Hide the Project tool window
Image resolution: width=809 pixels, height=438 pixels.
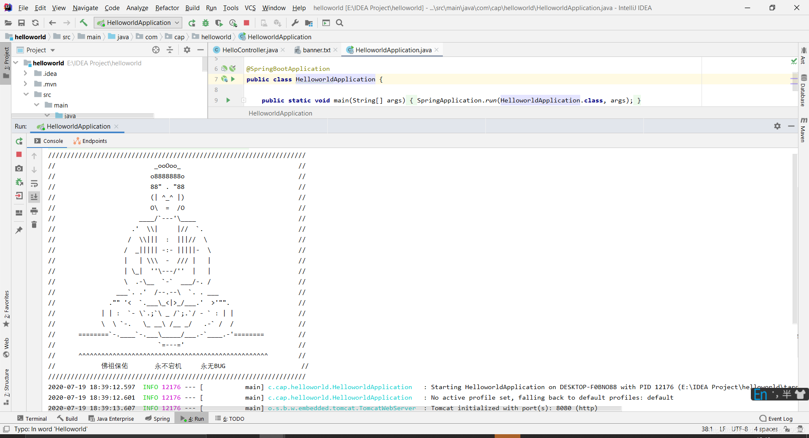pyautogui.click(x=201, y=50)
